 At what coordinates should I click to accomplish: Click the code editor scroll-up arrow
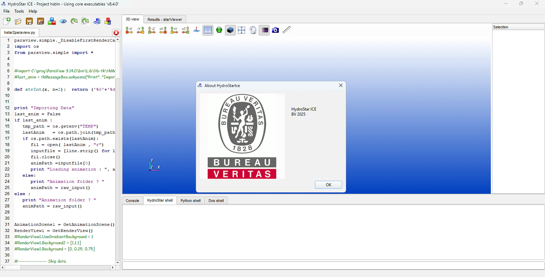coord(118,40)
